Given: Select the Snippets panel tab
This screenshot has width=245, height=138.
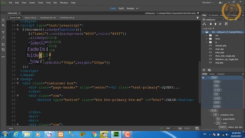Looking at the screenshot, I should (221, 74).
